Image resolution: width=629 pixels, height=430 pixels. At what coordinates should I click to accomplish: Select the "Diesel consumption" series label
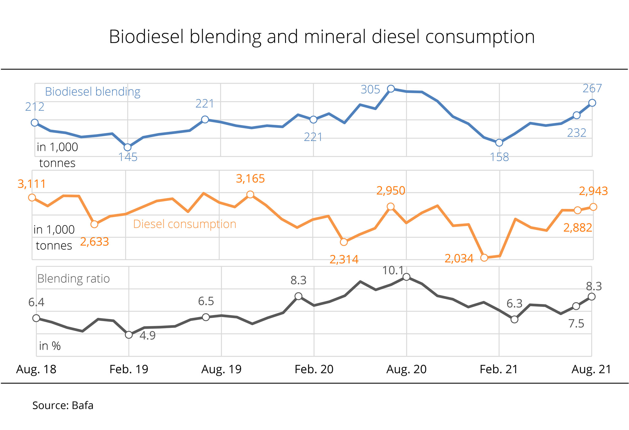(x=185, y=224)
